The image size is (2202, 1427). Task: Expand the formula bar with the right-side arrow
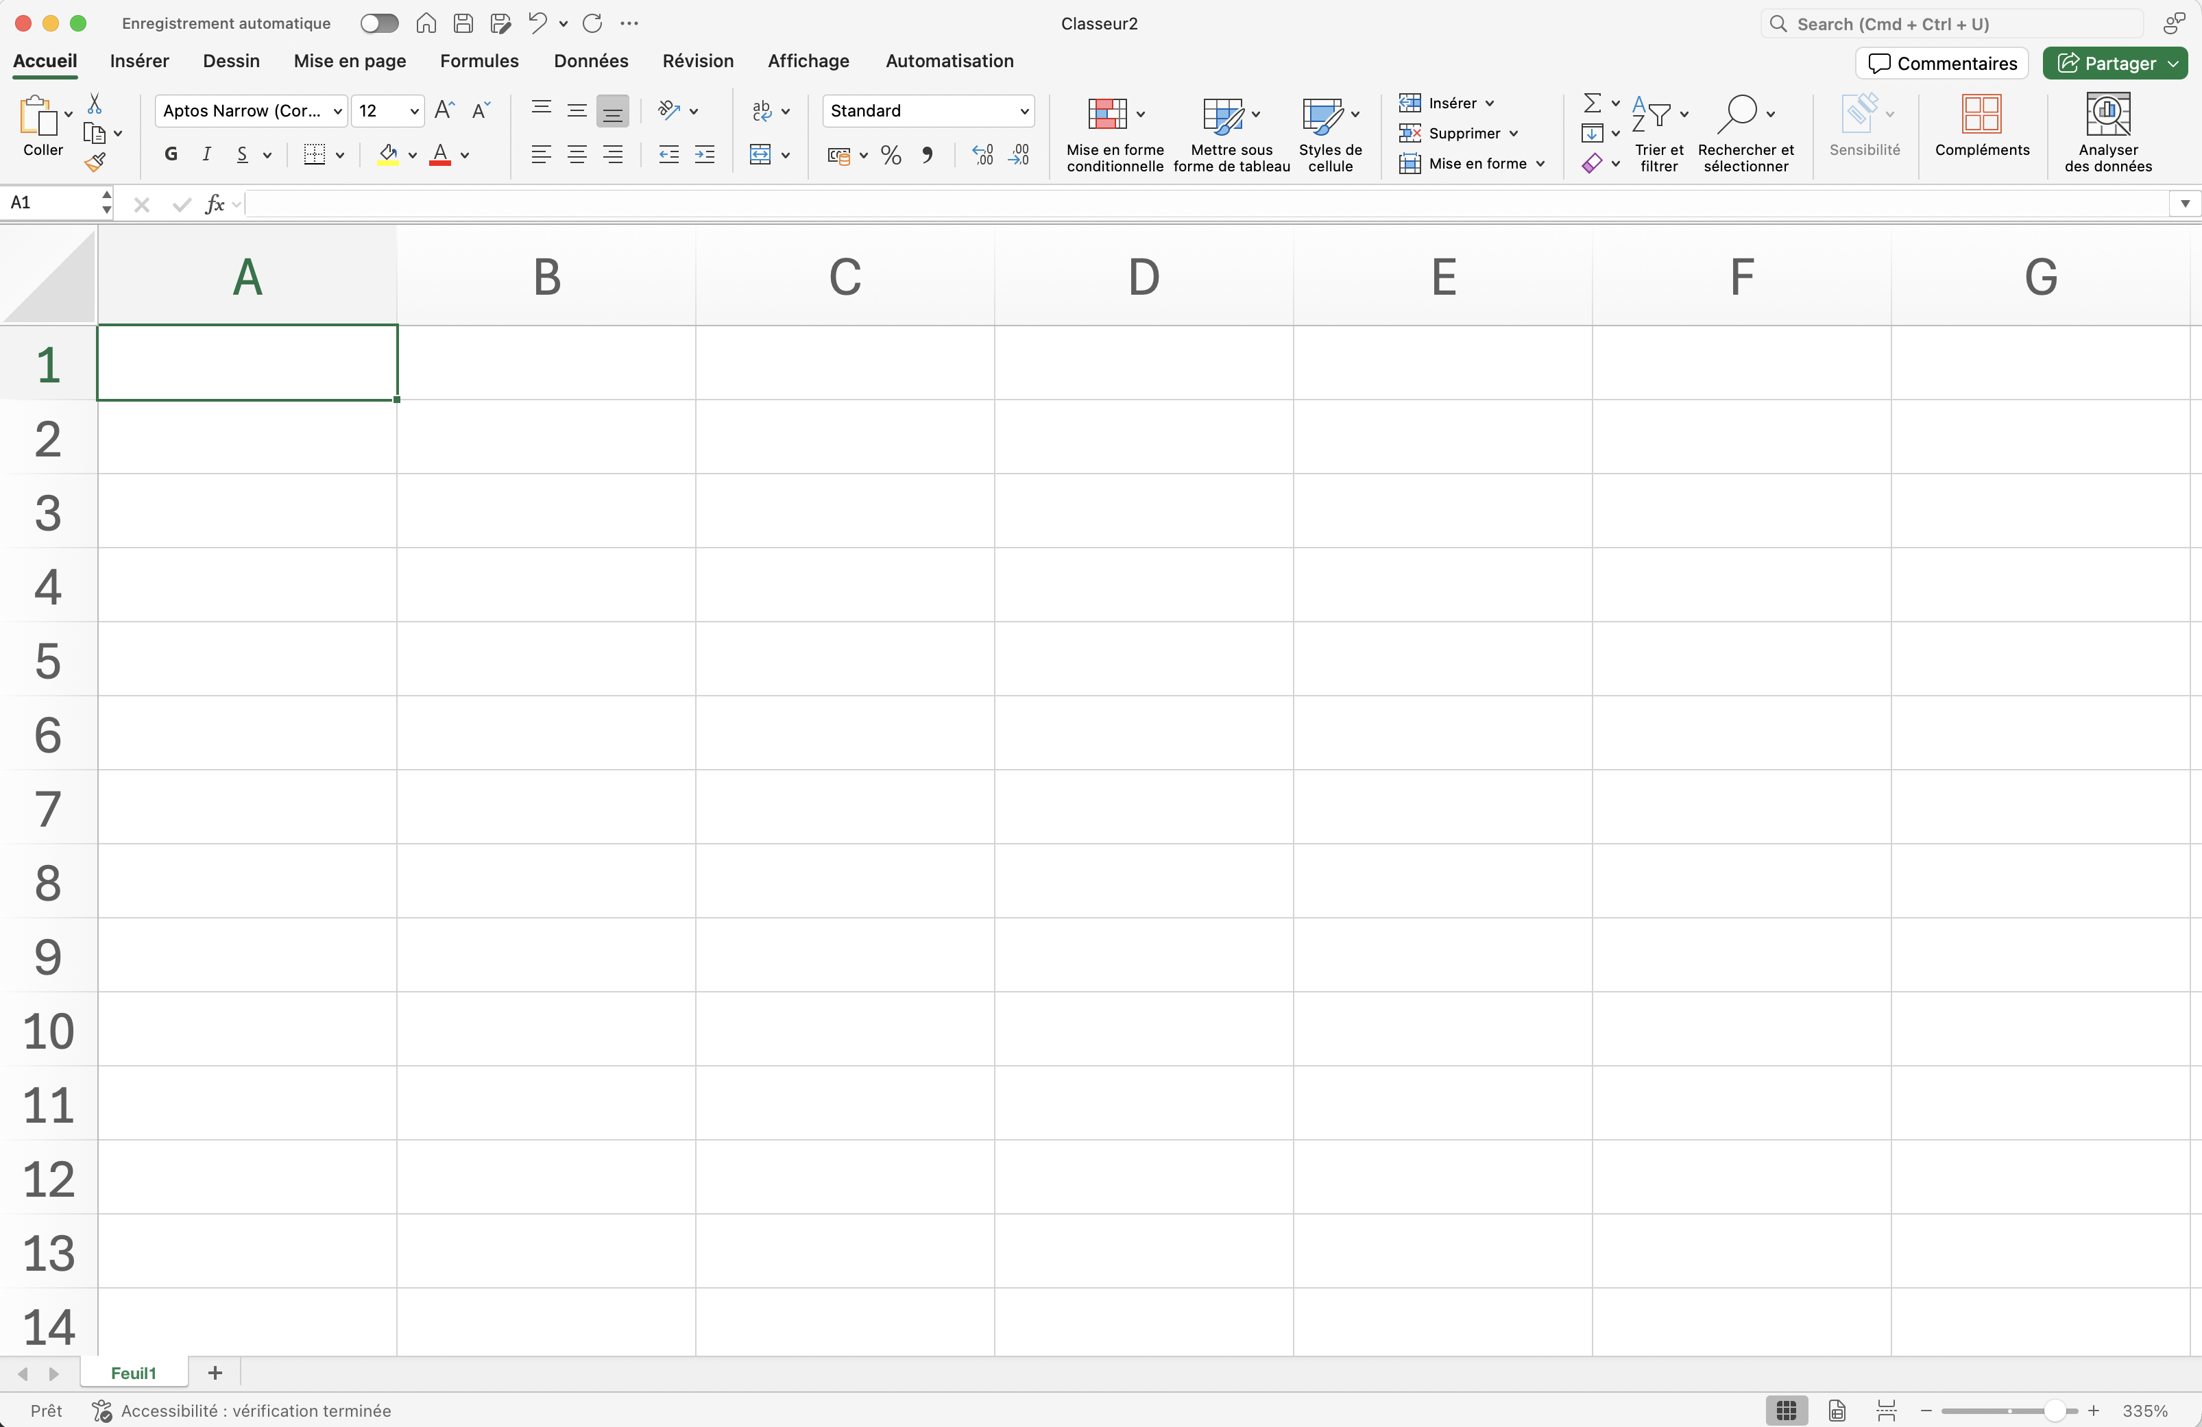click(x=2183, y=204)
